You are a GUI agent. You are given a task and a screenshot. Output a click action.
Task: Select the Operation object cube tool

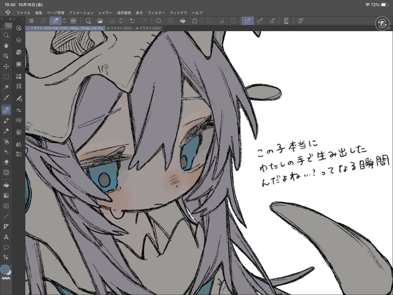pos(6,56)
